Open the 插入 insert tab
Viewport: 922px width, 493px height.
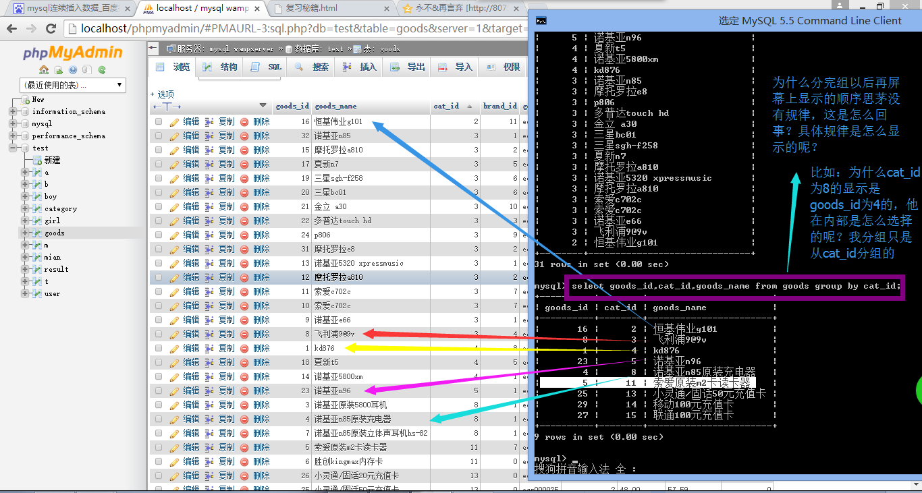(x=359, y=67)
